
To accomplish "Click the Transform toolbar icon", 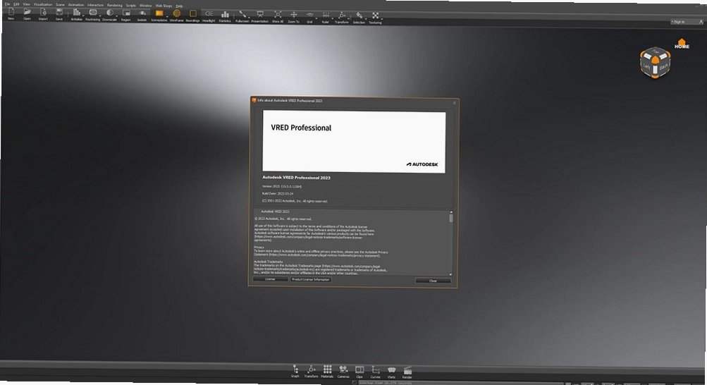I will click(342, 17).
